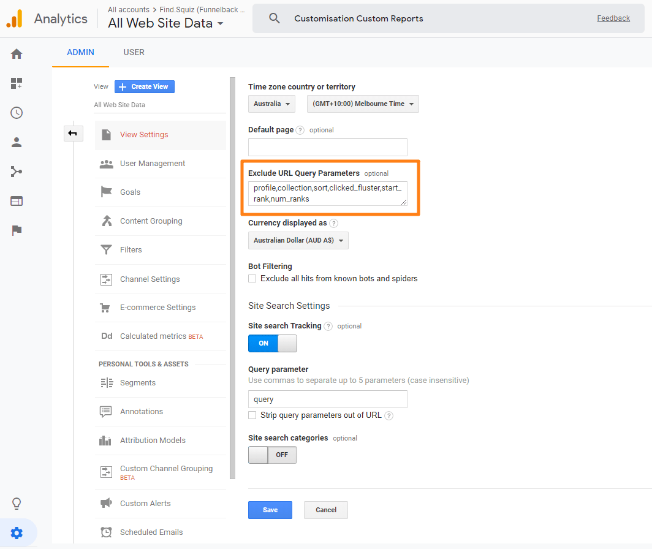Open the Analytics Home view

(16, 54)
